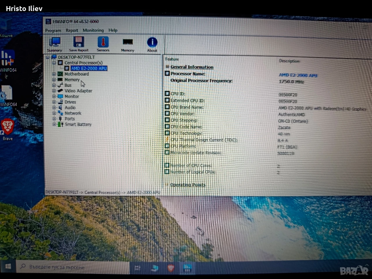
Task: Open the Help menu
Action: point(113,30)
